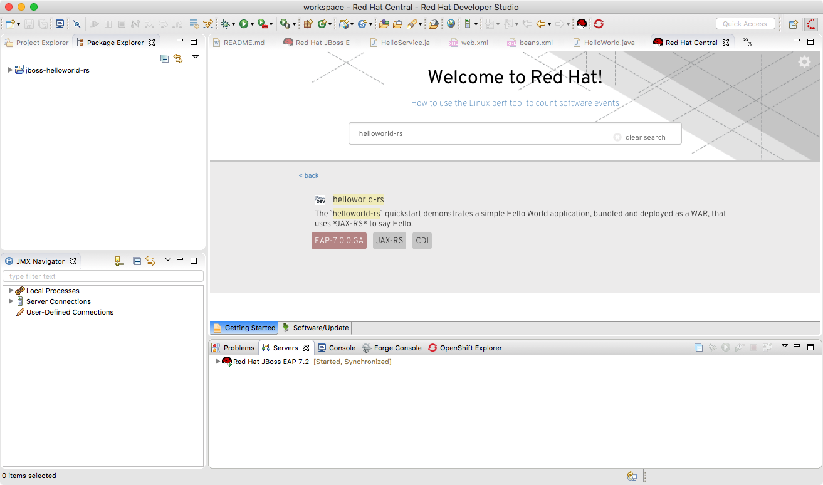
Task: Click Collapse All icon in Servers view
Action: [698, 347]
